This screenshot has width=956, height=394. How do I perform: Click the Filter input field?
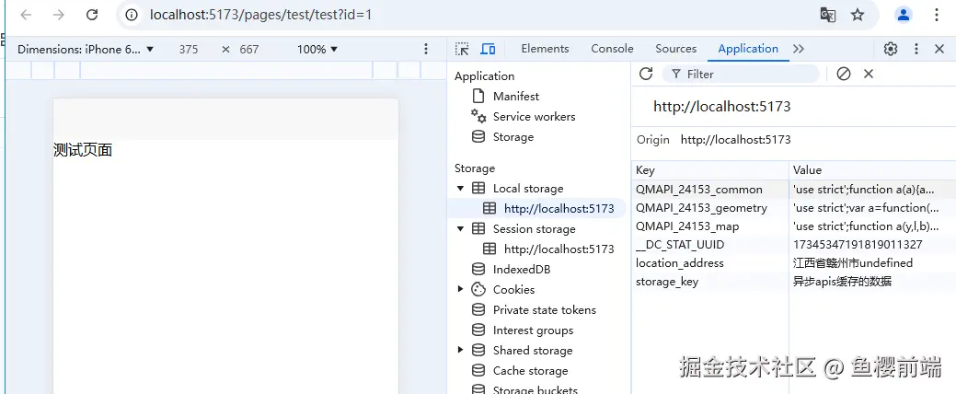745,74
